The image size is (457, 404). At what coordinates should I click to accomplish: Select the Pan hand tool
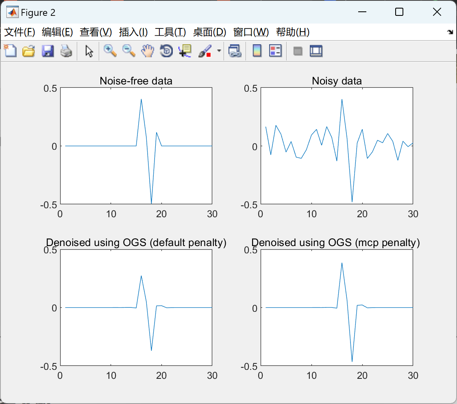coord(148,51)
